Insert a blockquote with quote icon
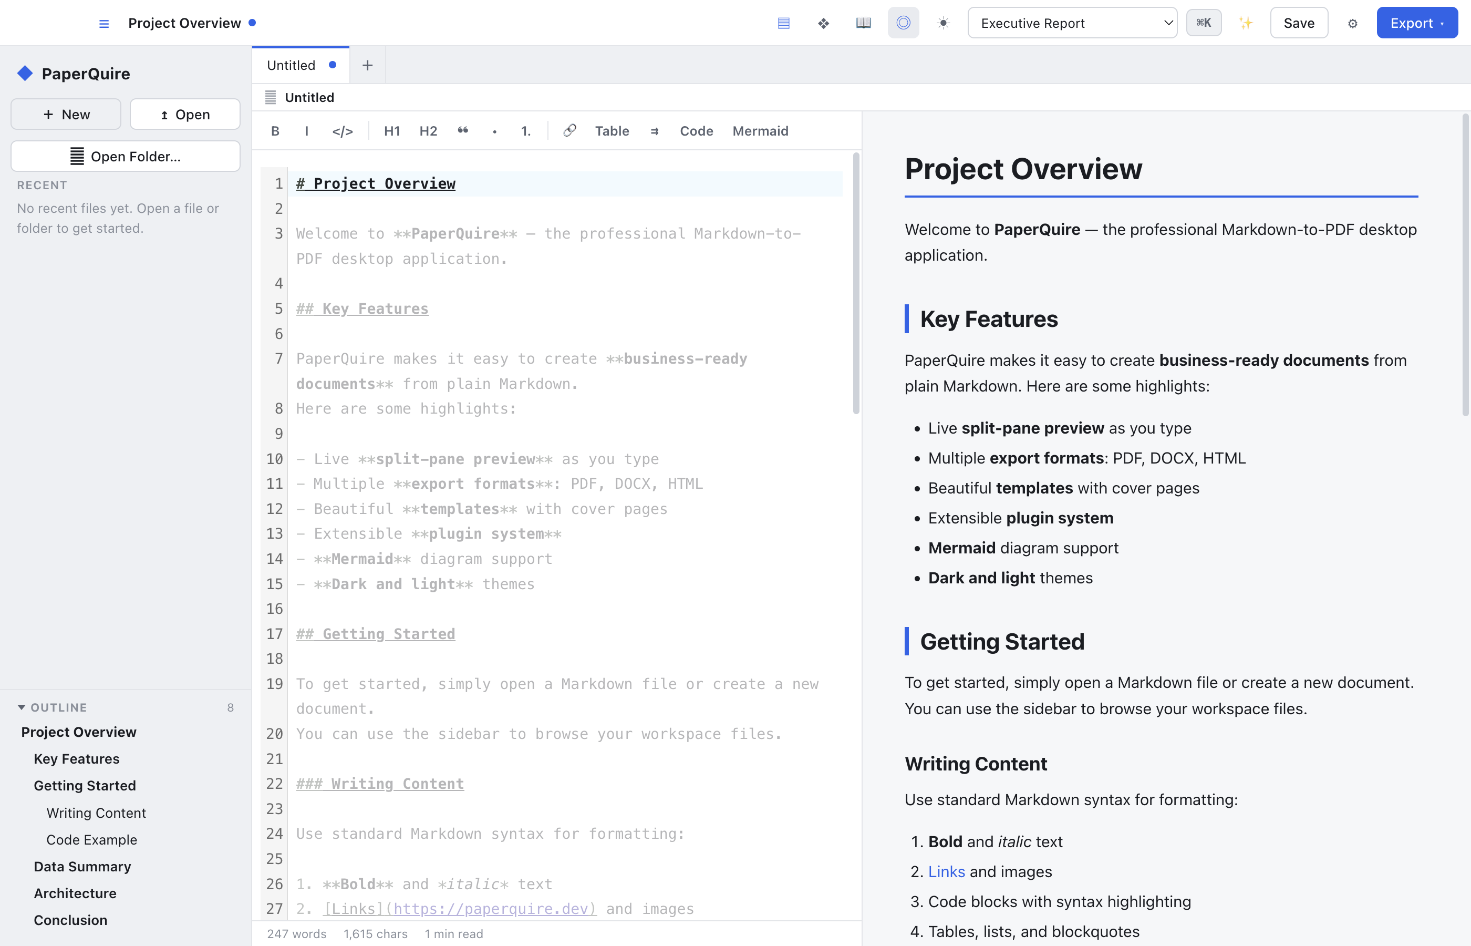The image size is (1471, 946). pyautogui.click(x=463, y=131)
